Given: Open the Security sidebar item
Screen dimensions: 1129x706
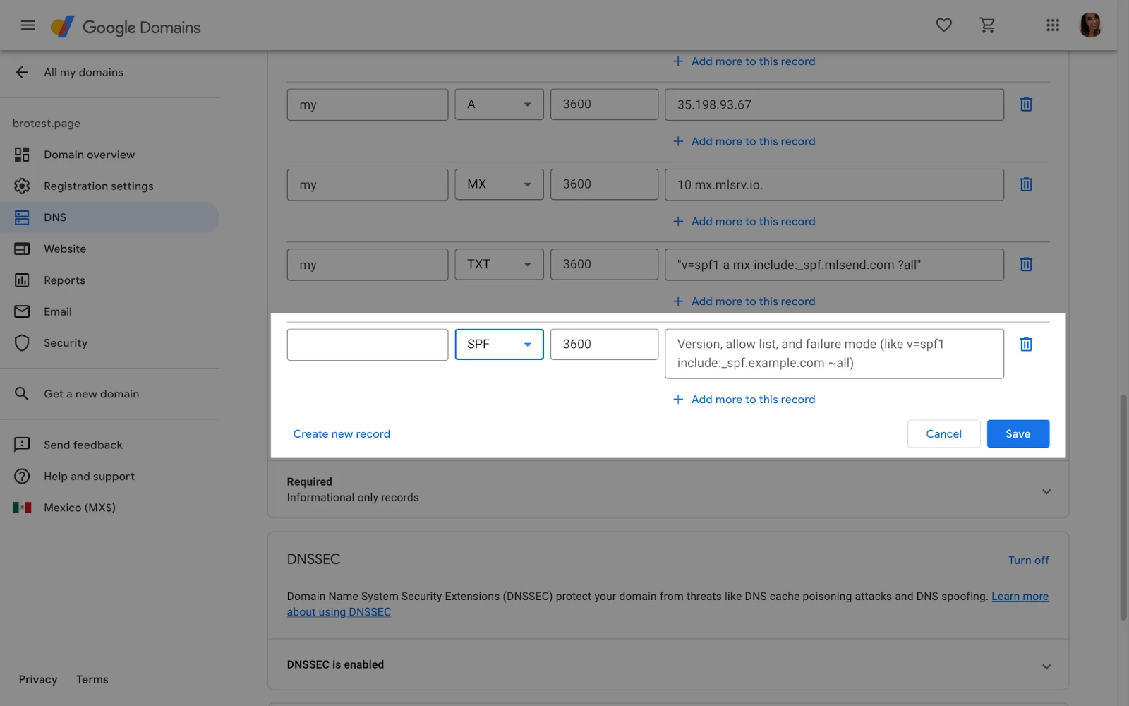Looking at the screenshot, I should (x=66, y=343).
